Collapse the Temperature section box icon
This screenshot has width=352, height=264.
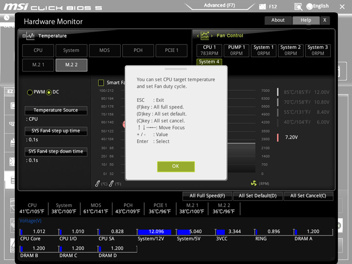click(x=24, y=36)
